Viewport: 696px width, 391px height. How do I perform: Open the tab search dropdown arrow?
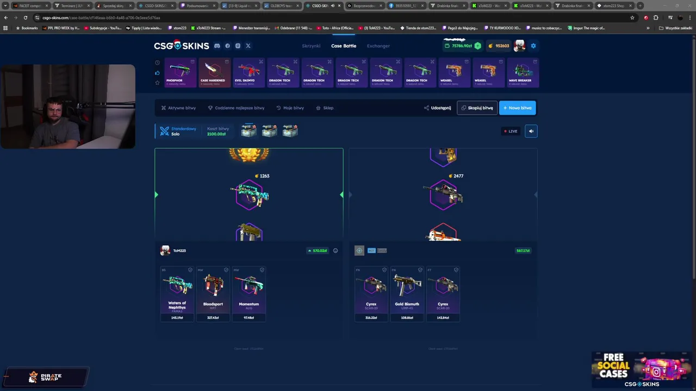[x=5, y=5]
